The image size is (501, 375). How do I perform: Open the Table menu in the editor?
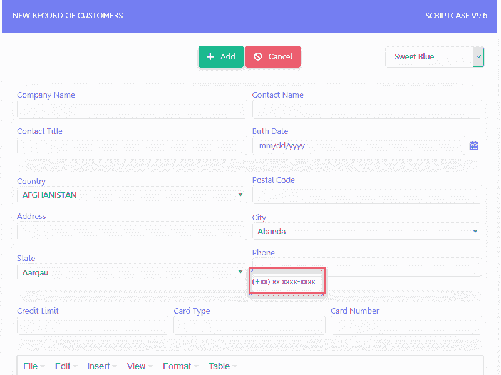point(222,366)
